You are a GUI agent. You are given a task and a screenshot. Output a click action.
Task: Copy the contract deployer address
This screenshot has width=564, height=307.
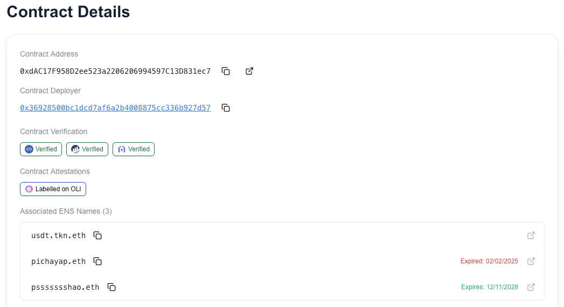coord(226,108)
